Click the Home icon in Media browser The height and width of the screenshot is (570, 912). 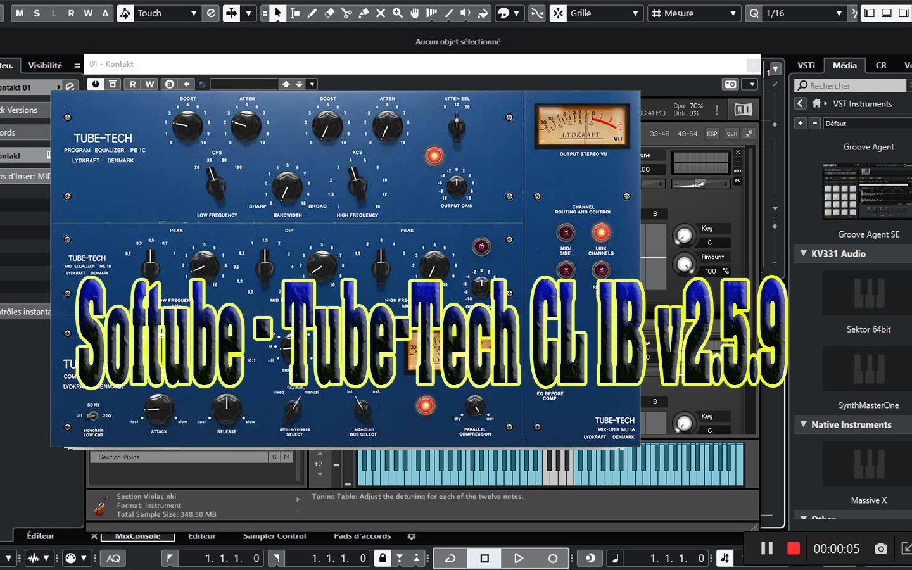816,103
